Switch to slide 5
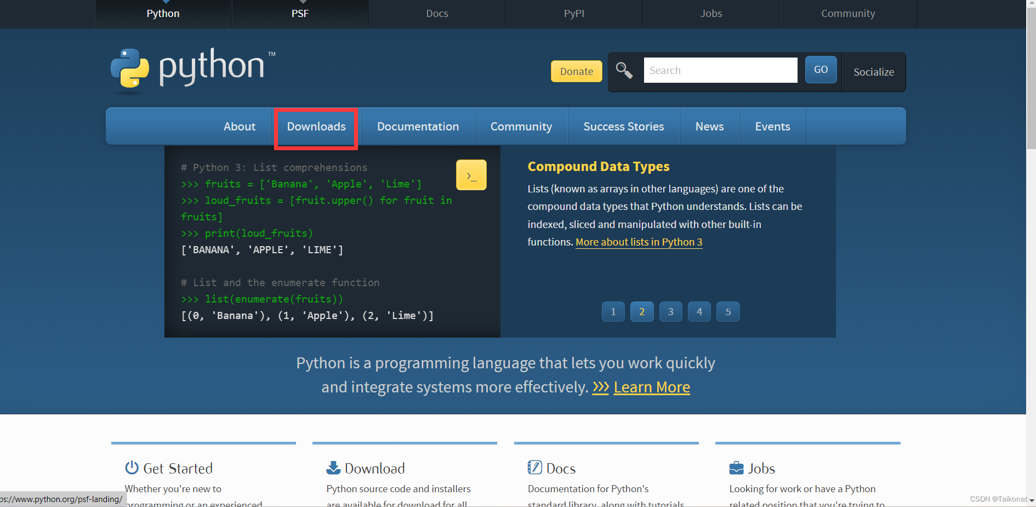The image size is (1036, 507). point(728,312)
